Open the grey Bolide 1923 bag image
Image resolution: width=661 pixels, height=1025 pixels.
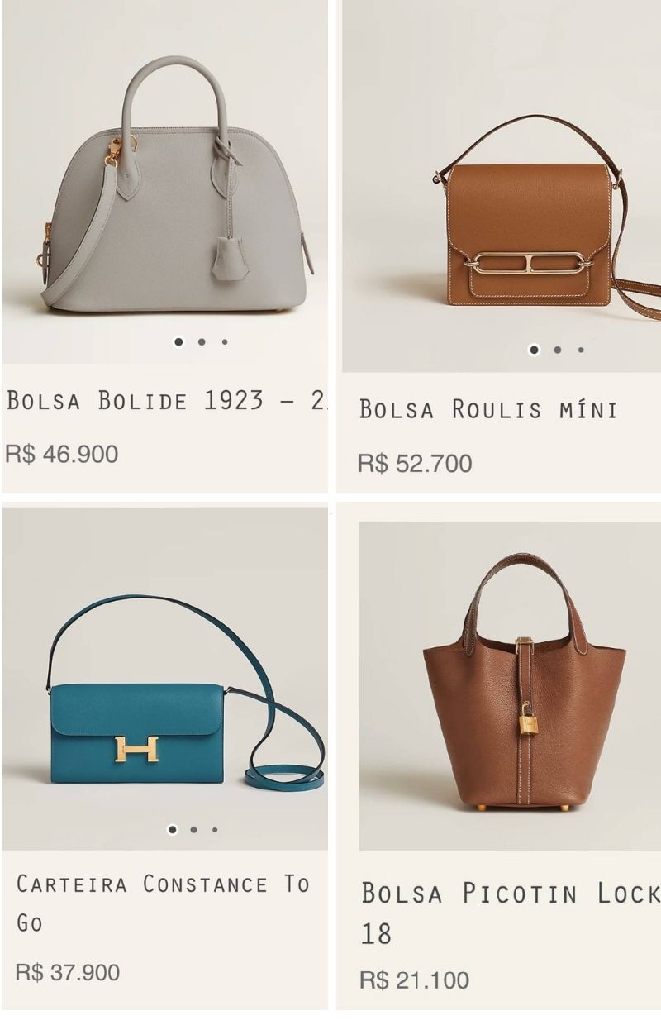pos(164,182)
